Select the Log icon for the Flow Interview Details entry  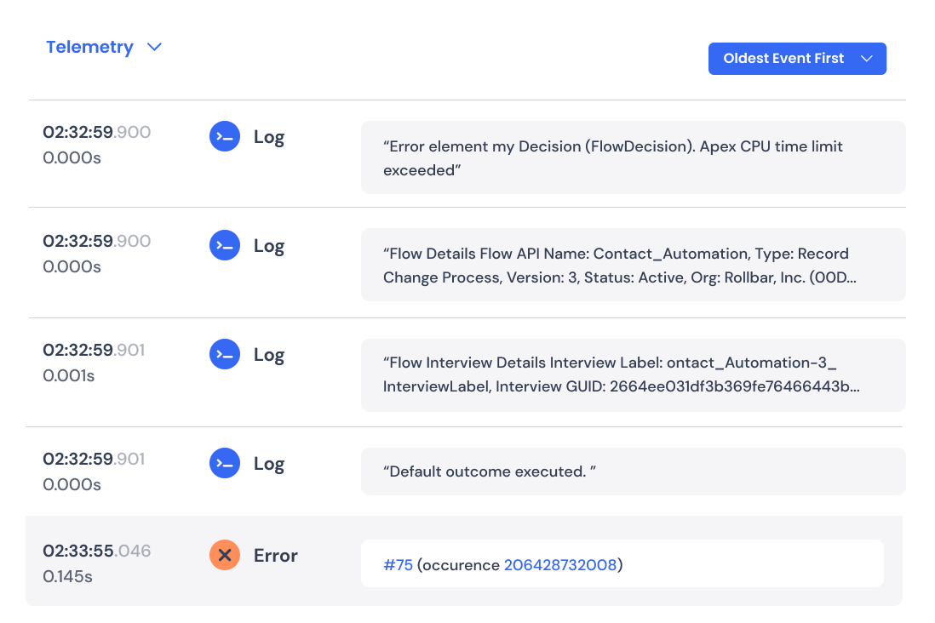point(224,354)
